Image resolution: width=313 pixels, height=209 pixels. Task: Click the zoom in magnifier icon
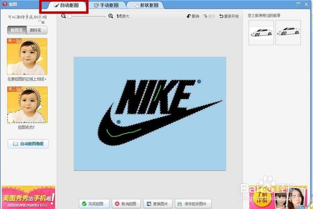(111, 16)
